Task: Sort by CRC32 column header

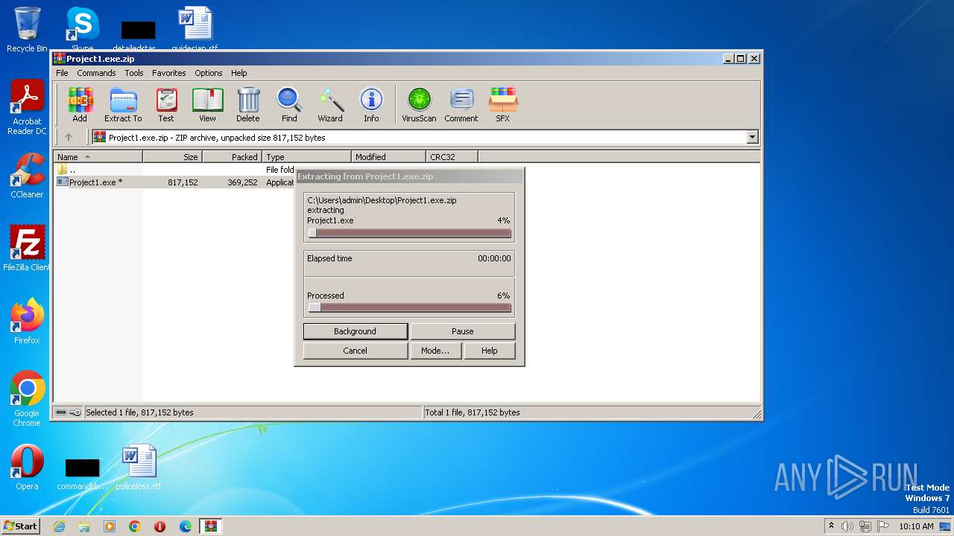Action: coord(452,156)
